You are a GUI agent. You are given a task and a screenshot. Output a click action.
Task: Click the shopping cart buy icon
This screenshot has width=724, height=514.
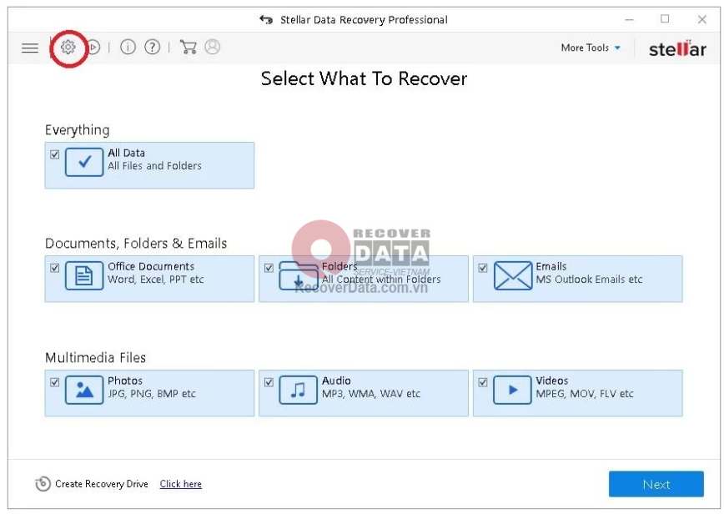pyautogui.click(x=189, y=47)
